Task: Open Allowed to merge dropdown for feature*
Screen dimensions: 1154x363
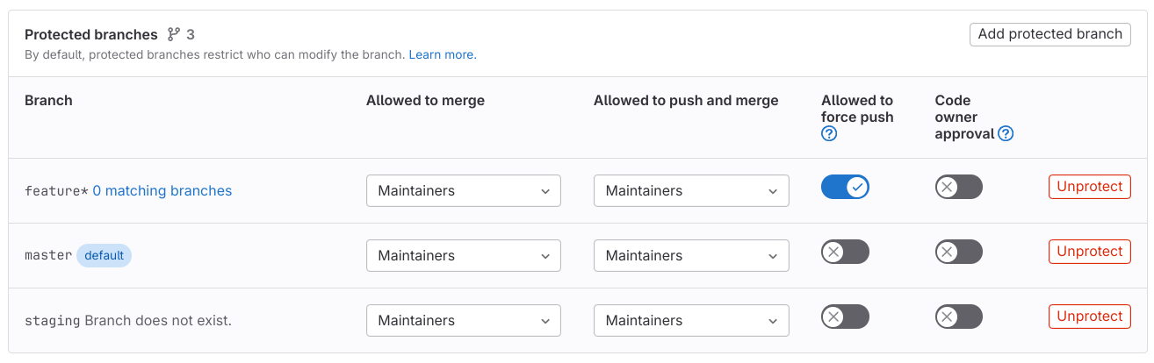Action: 463,190
